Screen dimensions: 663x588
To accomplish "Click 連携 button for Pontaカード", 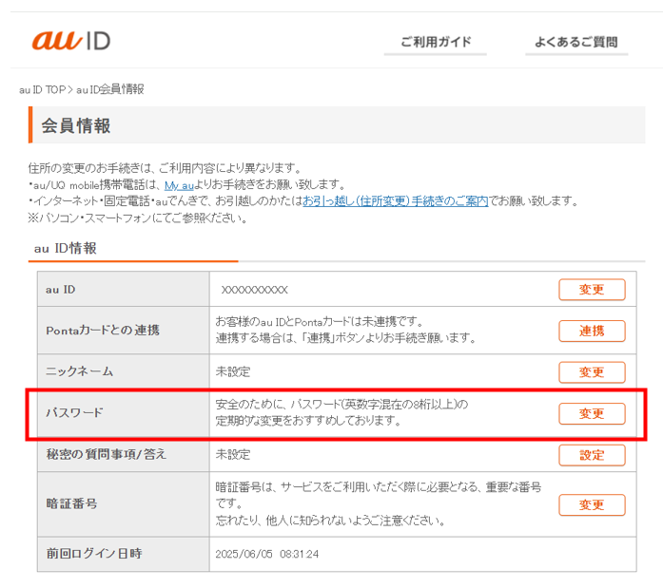I will (592, 331).
